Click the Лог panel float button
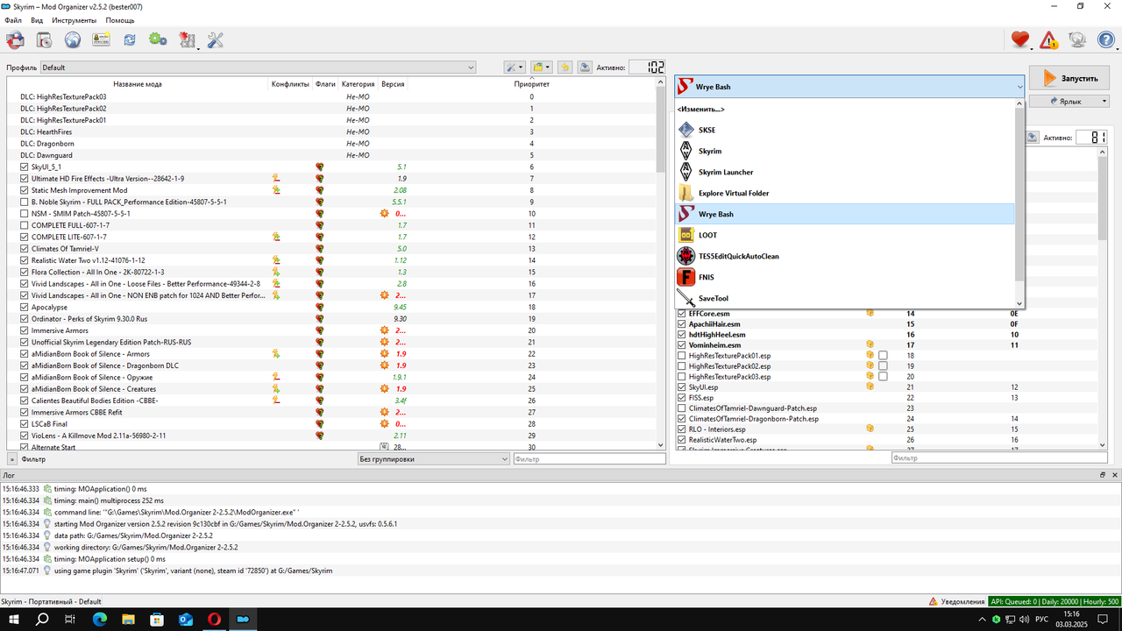This screenshot has width=1122, height=631. [x=1103, y=474]
